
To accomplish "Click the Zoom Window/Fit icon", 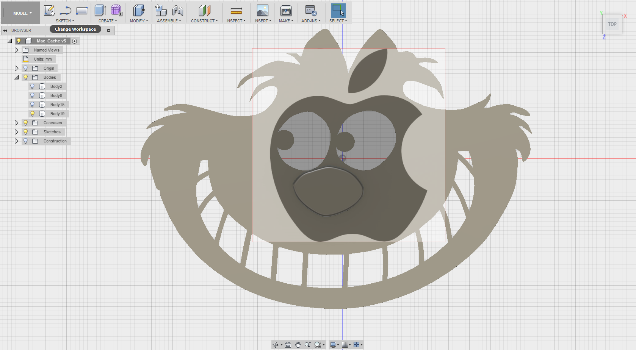I will [318, 345].
